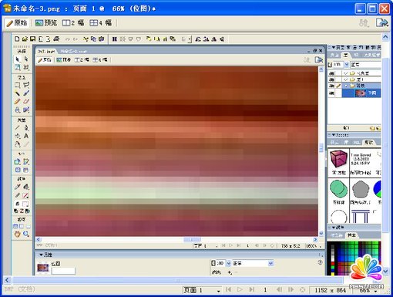Select the Slice tool
The width and height of the screenshot is (393, 297).
(x=26, y=162)
